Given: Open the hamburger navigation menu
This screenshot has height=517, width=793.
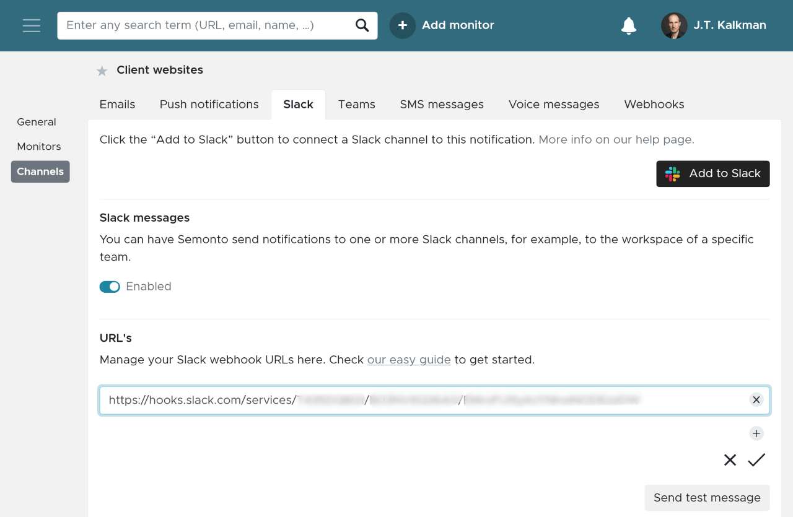Looking at the screenshot, I should [32, 25].
